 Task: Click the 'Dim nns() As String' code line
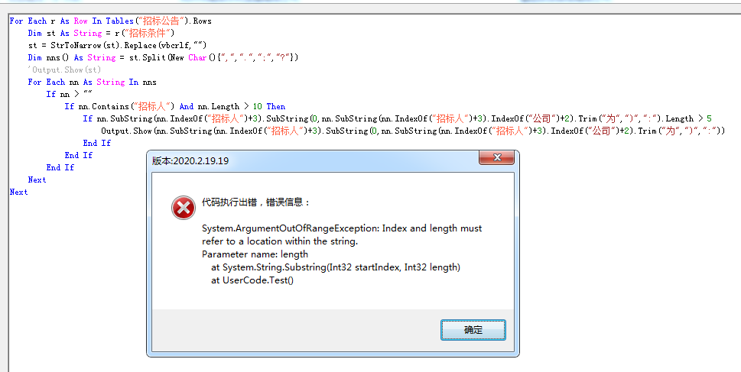click(163, 57)
